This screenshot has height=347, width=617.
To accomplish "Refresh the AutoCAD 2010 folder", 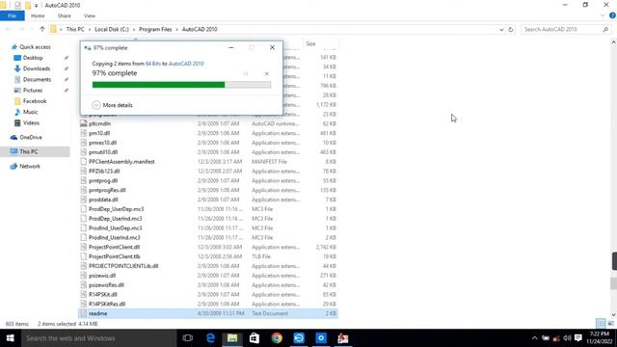I will (511, 30).
